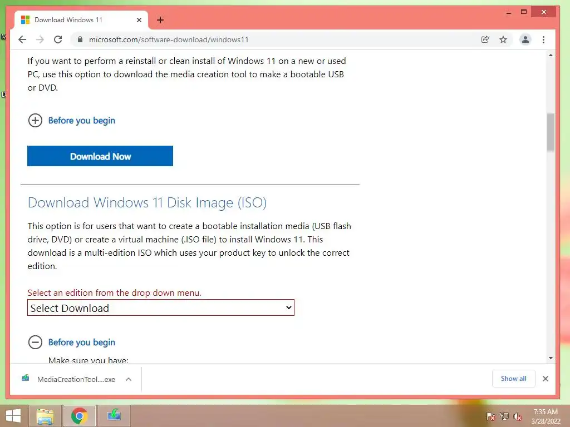Open the Select Download dropdown
Screen dimensions: 570x427
[161, 307]
